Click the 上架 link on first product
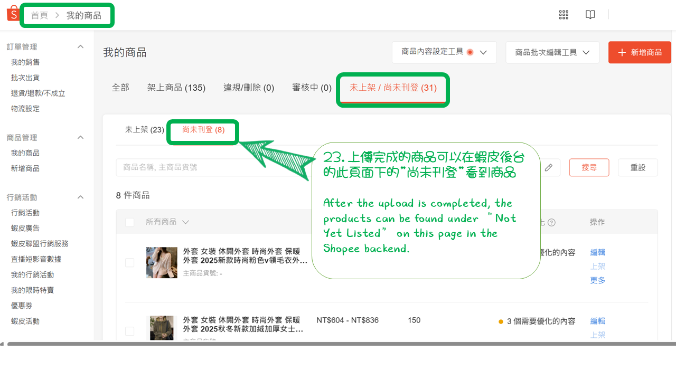The image size is (676, 380). click(597, 266)
